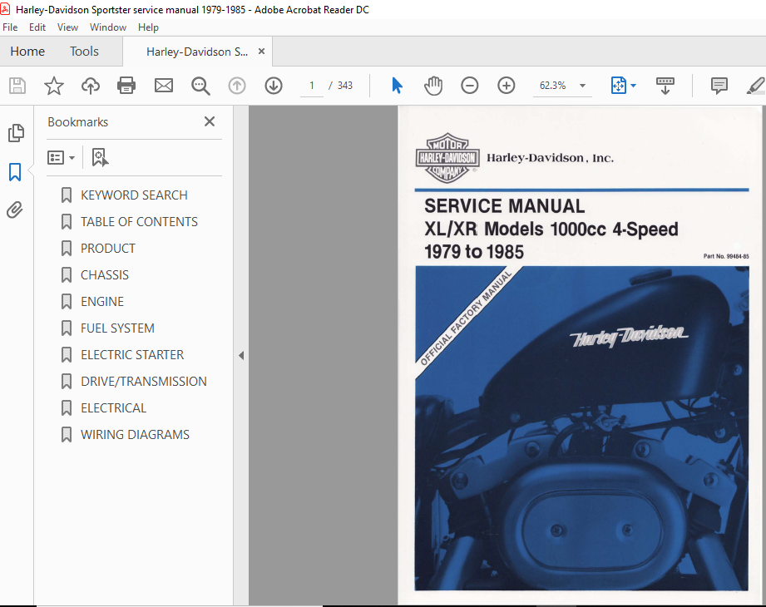Open the Attachments paperclip panel
This screenshot has height=607, width=766.
[x=15, y=210]
